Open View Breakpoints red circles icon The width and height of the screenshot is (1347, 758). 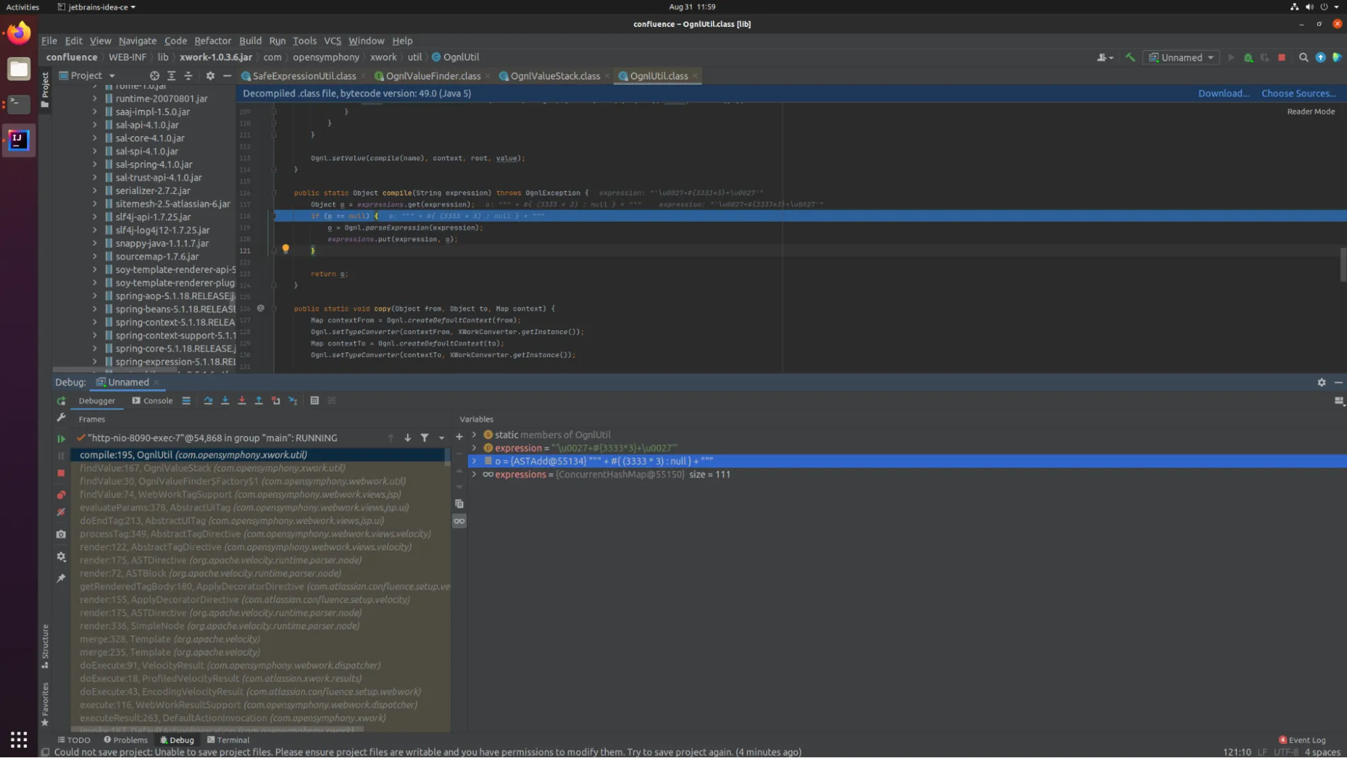click(61, 495)
